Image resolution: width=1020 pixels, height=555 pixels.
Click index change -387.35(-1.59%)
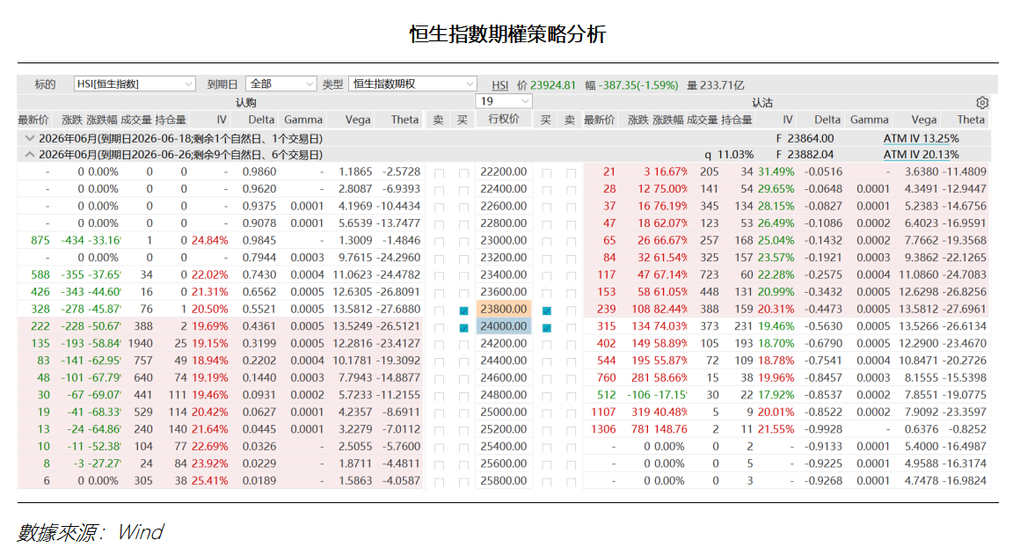point(638,85)
